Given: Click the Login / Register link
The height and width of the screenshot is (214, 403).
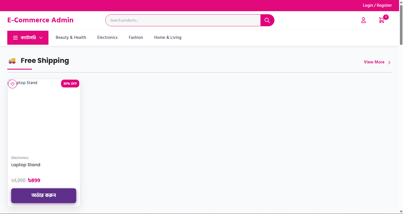Looking at the screenshot, I should tap(377, 5).
